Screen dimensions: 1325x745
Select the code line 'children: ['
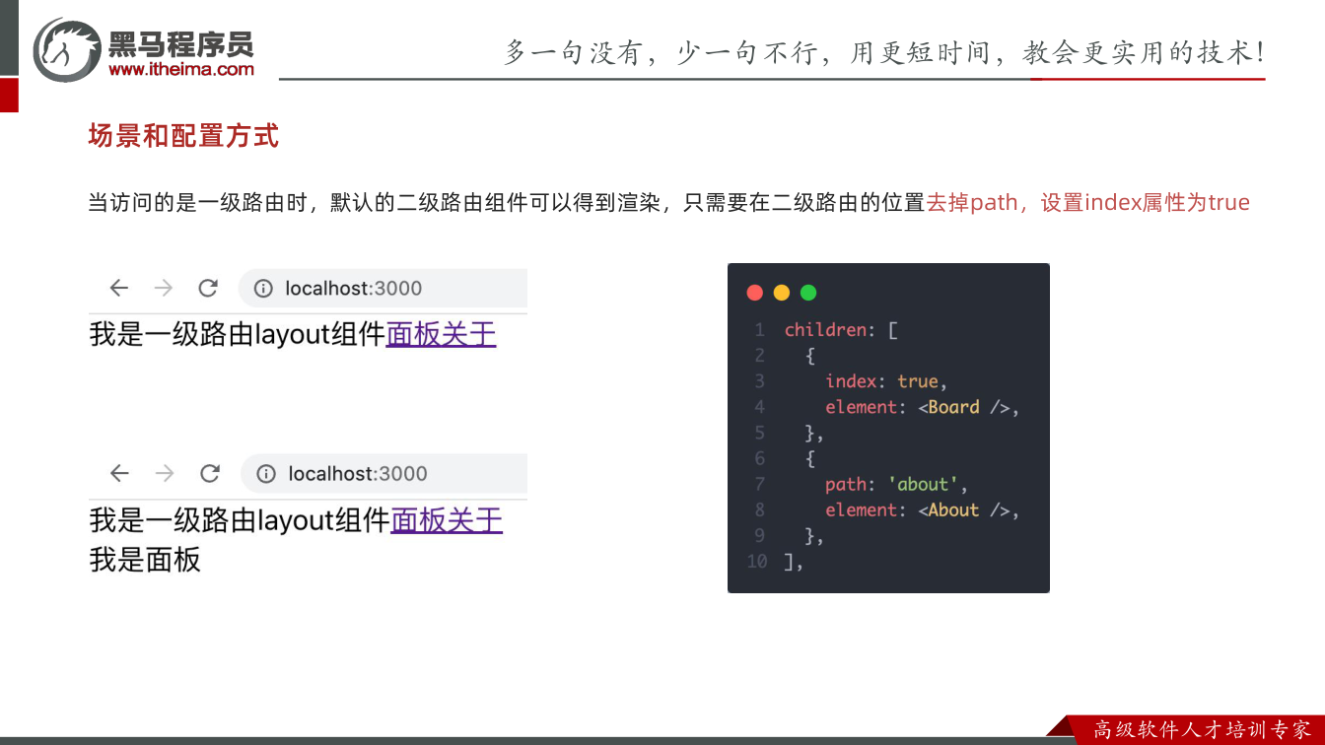[841, 330]
